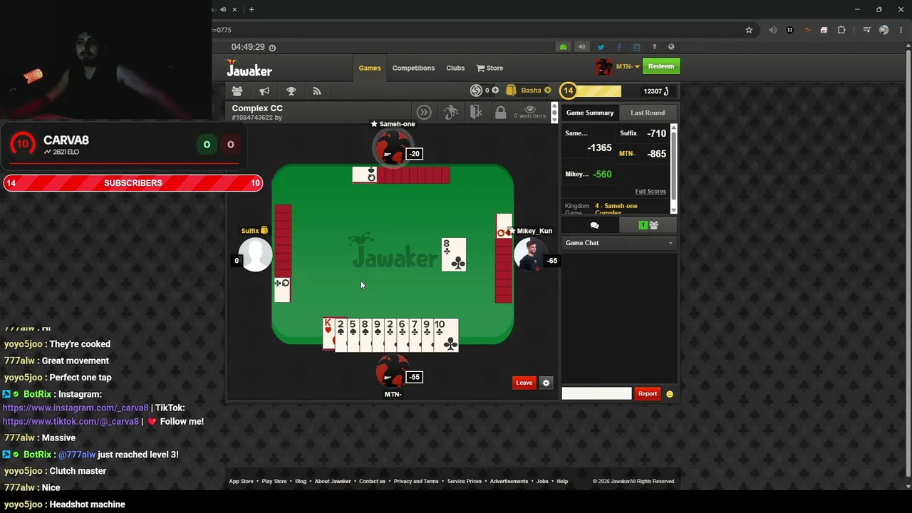
Task: Open the browser profile avatar
Action: [884, 30]
